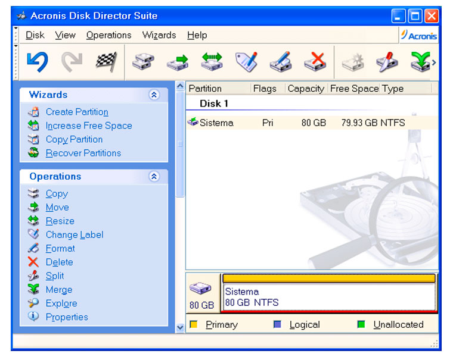Click the Explore magnifier sidebar icon
Viewport: 453px width, 357px height.
[x=33, y=303]
